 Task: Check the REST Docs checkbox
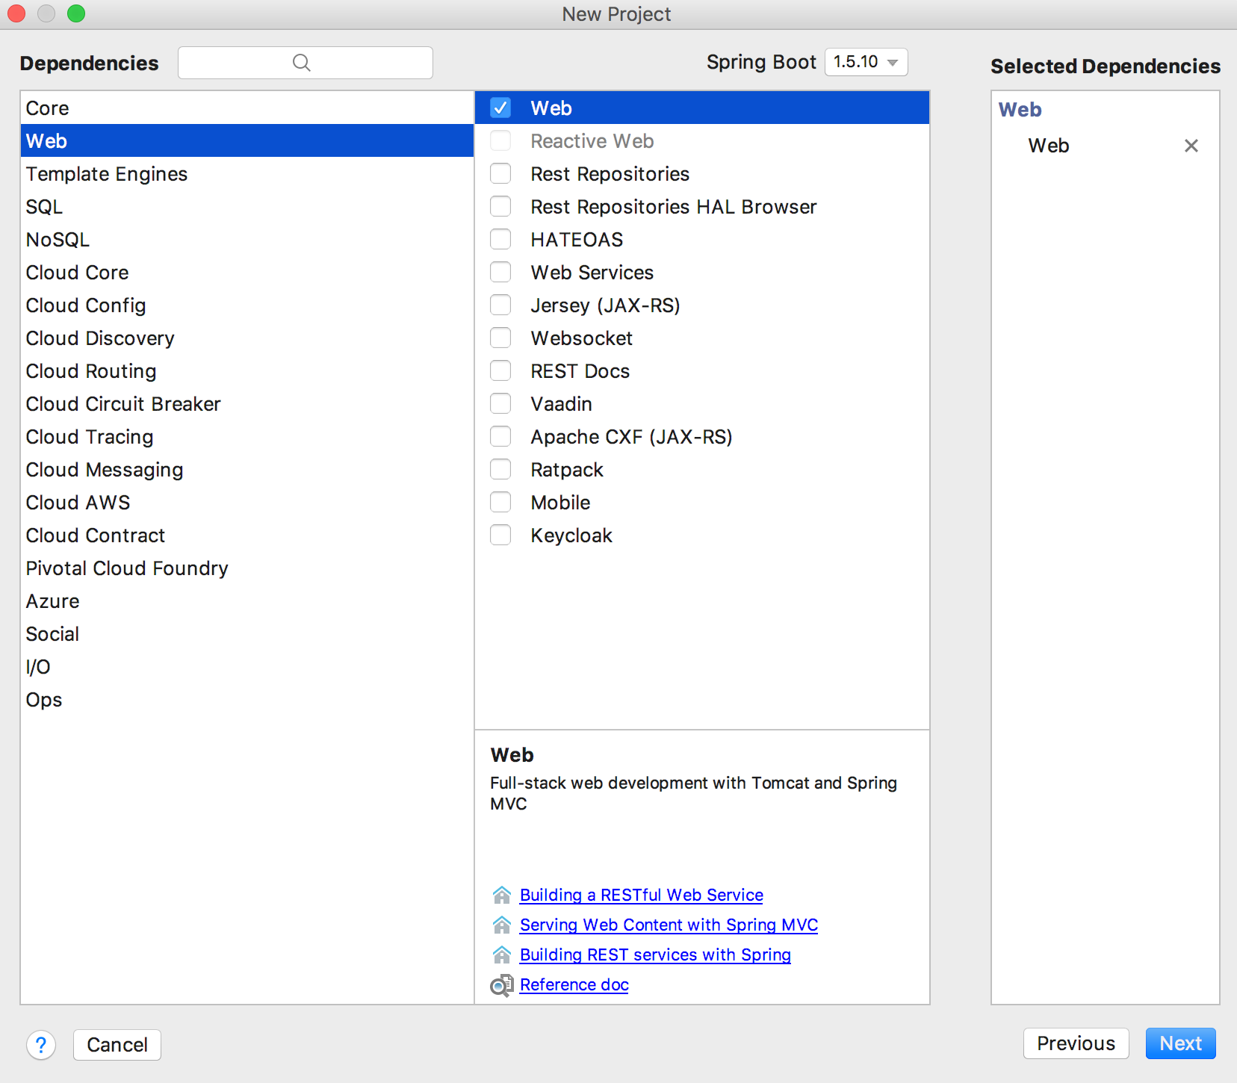click(500, 370)
